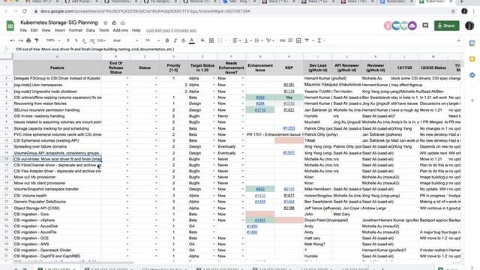Click the Print icon
This screenshot has height=270, width=480.
(28, 40)
